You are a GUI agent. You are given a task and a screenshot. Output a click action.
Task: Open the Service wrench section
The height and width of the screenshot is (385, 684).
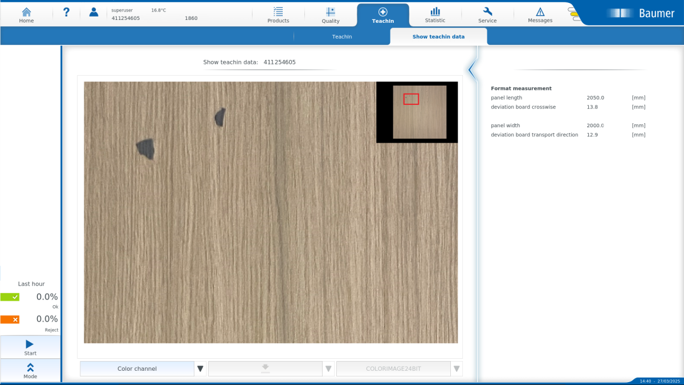click(x=487, y=15)
